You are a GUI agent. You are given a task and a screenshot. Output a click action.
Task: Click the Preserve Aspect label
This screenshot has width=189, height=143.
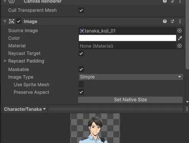click(x=31, y=92)
